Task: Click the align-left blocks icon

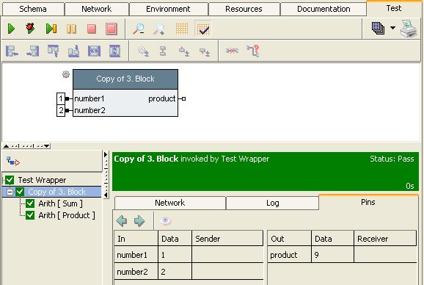Action: point(12,51)
